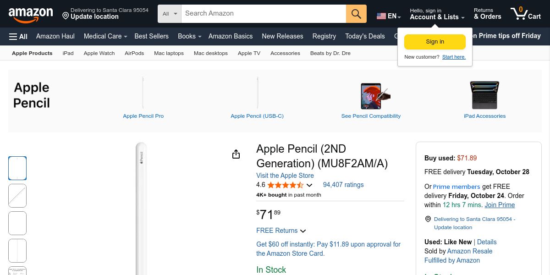The image size is (550, 275).
Task: Click the orange search magnifier button
Action: [x=356, y=14]
